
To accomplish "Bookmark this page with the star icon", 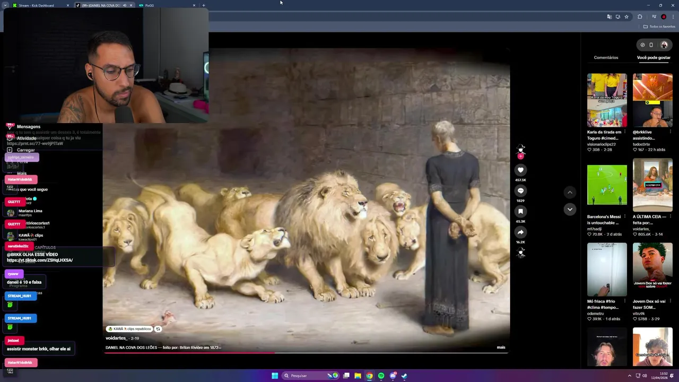I will point(626,16).
